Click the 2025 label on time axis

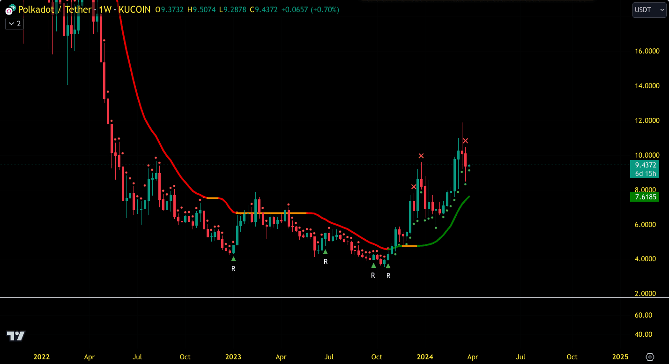point(620,357)
